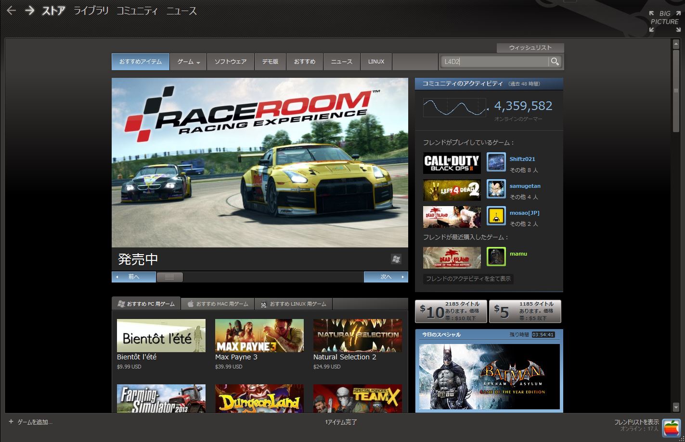Browse titles under $10 button

click(452, 311)
